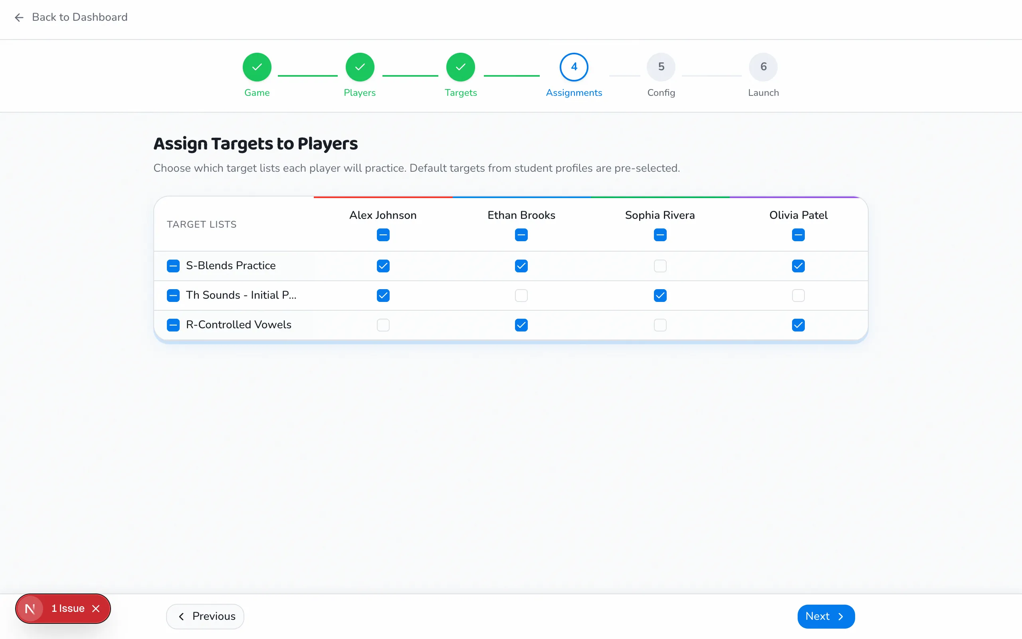
Task: Proceed with the Next button
Action: [x=826, y=616]
